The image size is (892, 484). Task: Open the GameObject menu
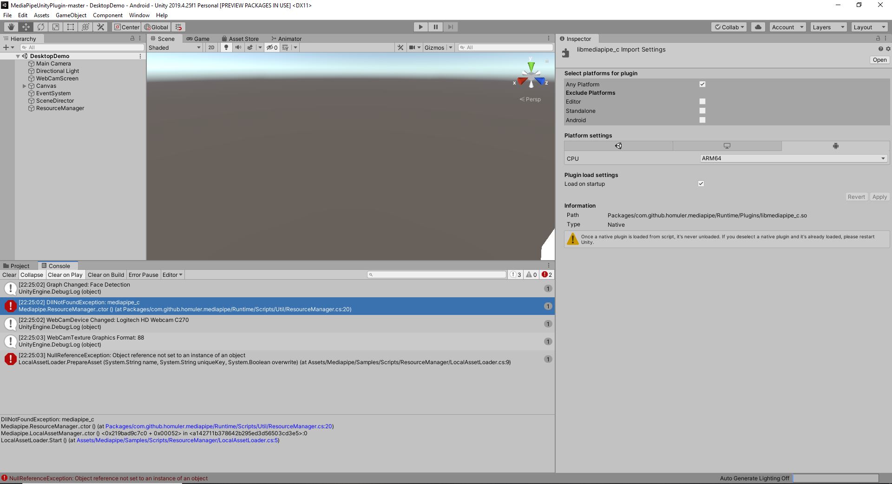(x=71, y=15)
